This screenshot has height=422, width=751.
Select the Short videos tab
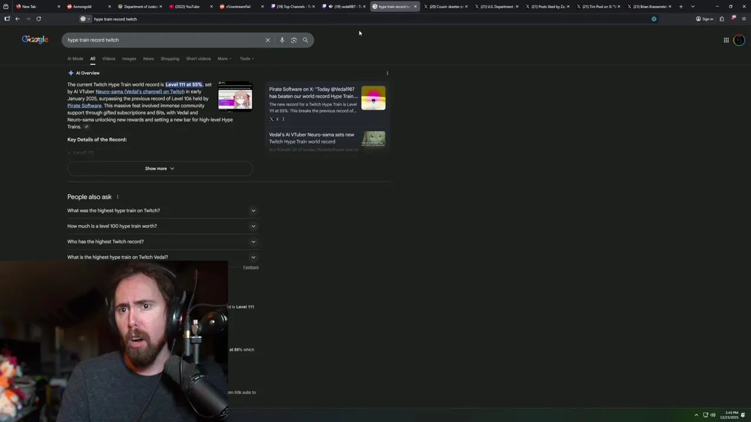[x=198, y=59]
